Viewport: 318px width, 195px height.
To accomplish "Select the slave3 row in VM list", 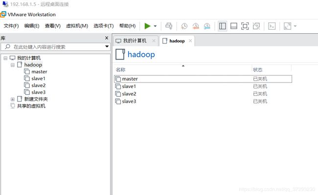I will [x=203, y=101].
